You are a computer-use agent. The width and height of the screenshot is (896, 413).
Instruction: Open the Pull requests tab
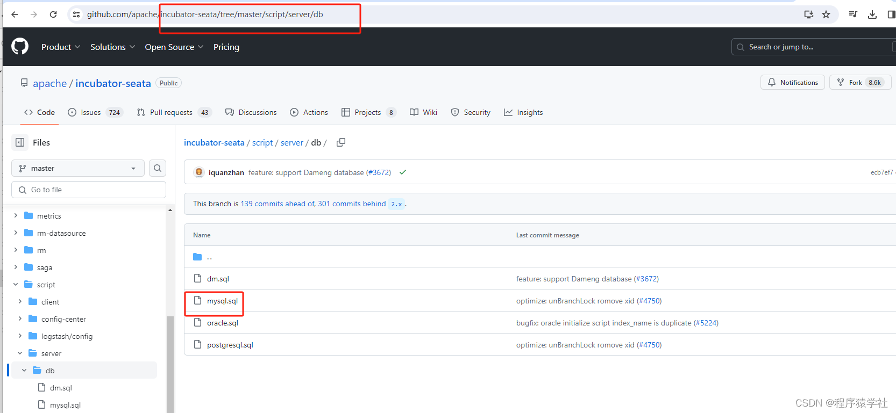174,112
